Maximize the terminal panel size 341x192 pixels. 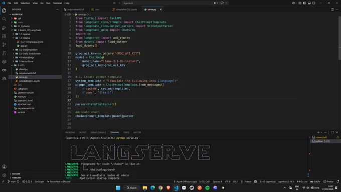click(x=332, y=132)
